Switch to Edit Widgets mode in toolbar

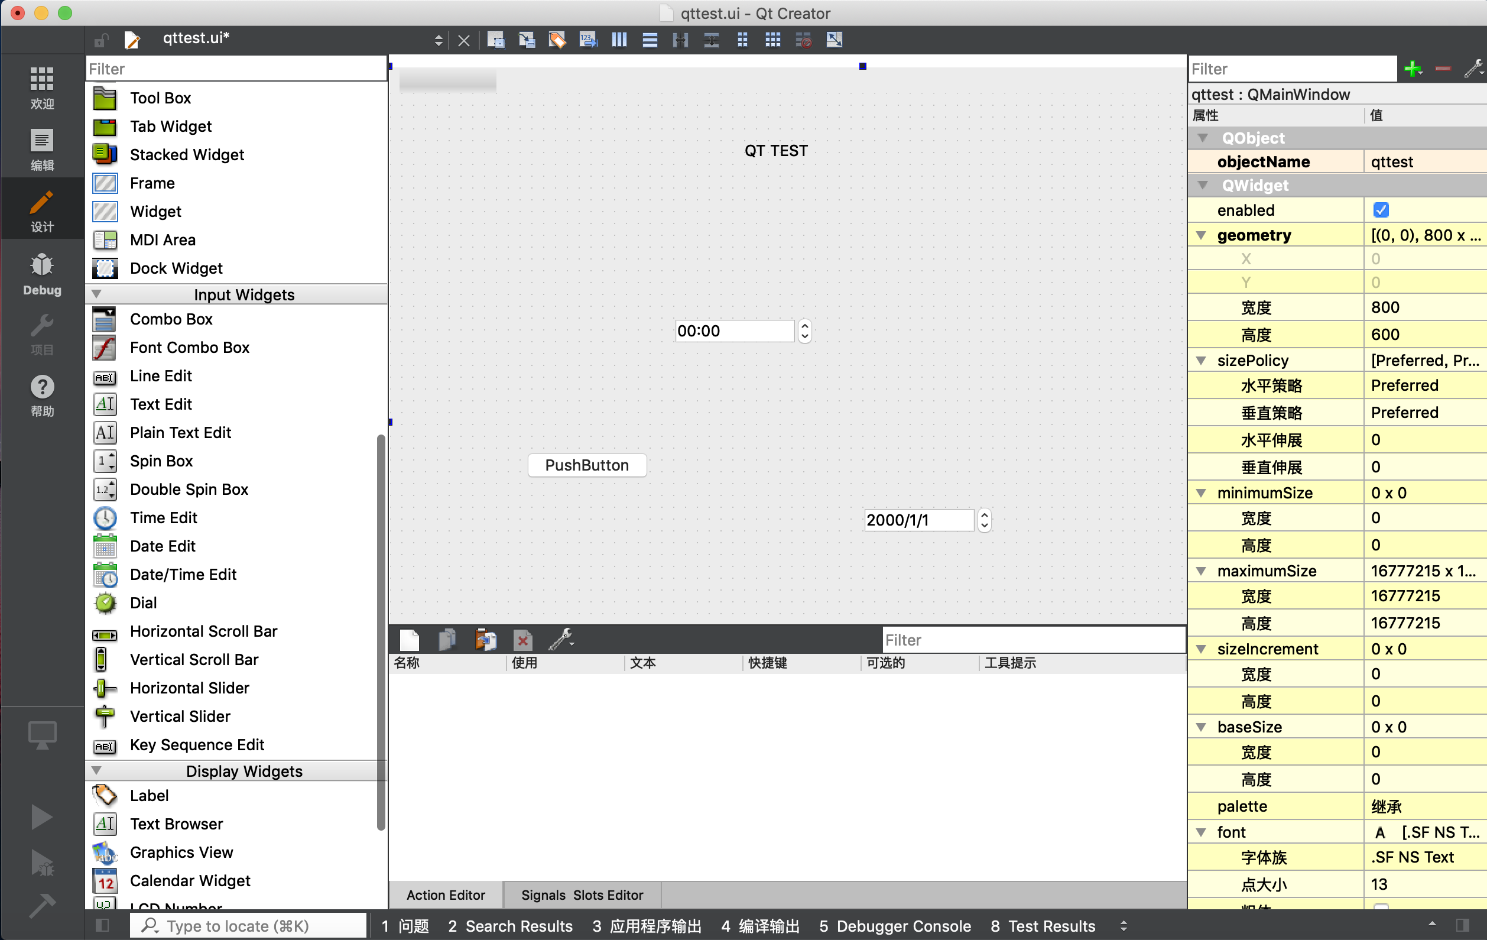[495, 40]
